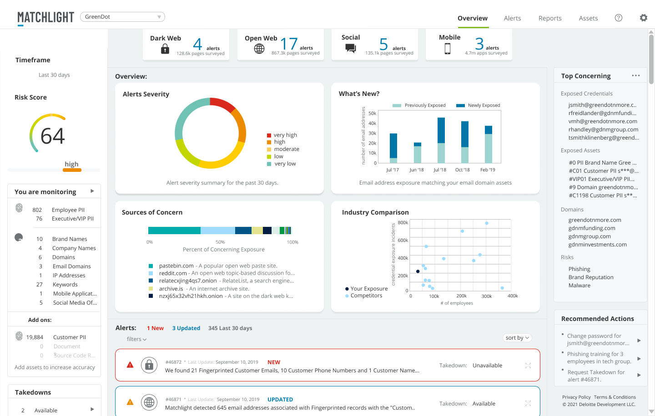The image size is (655, 416).
Task: Click rhandley@gdnmgroup.com credential
Action: pyautogui.click(x=603, y=130)
